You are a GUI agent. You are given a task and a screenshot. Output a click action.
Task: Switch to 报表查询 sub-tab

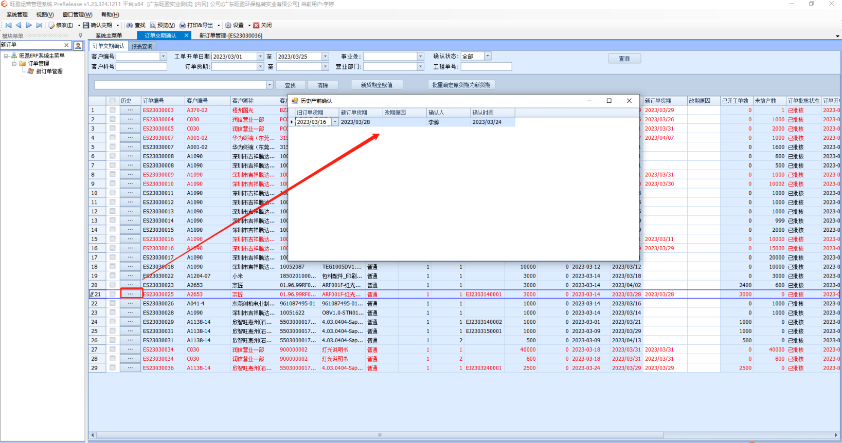(x=142, y=46)
